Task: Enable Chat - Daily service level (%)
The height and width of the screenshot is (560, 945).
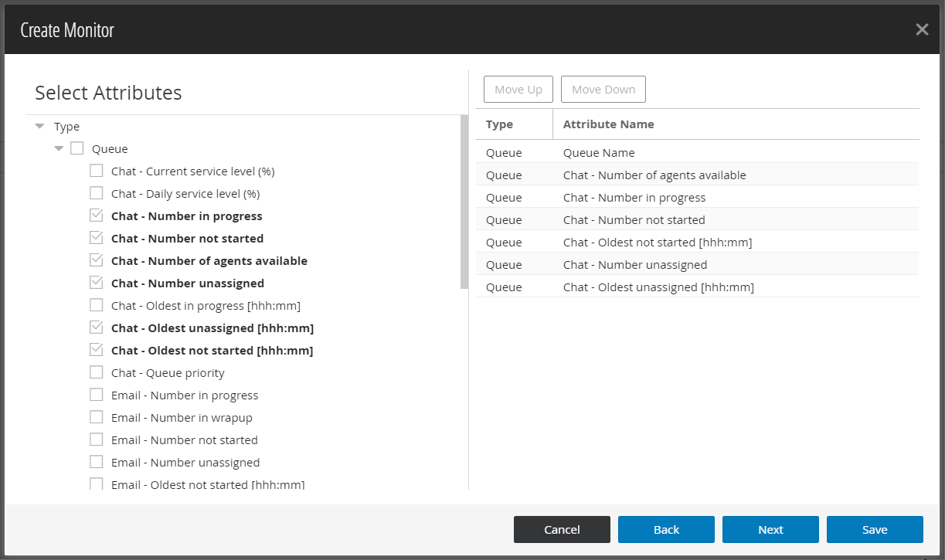Action: 96,192
